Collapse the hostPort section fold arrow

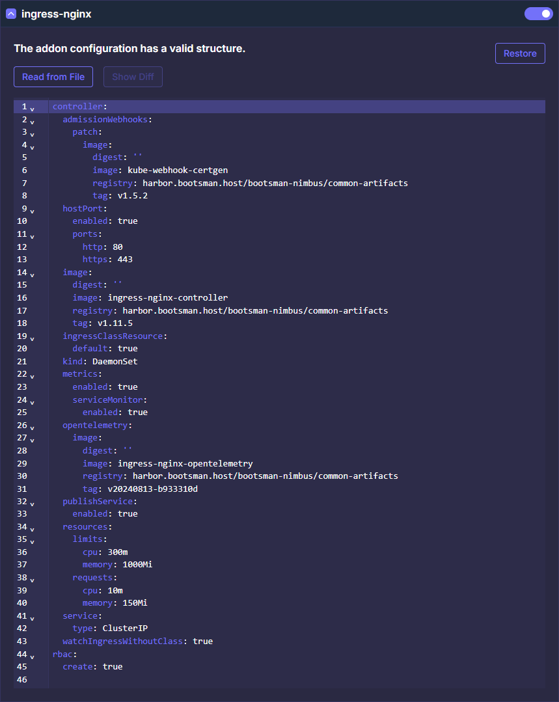(32, 211)
